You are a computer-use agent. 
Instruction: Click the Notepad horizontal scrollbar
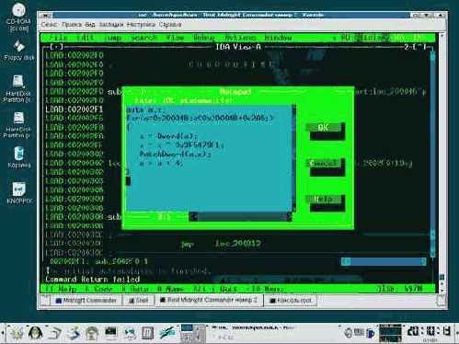[x=240, y=217]
